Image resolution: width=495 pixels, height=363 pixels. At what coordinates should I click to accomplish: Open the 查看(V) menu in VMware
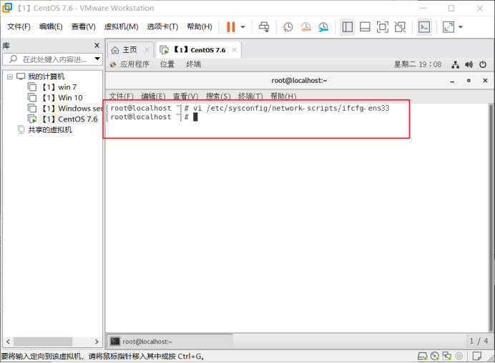coord(84,27)
